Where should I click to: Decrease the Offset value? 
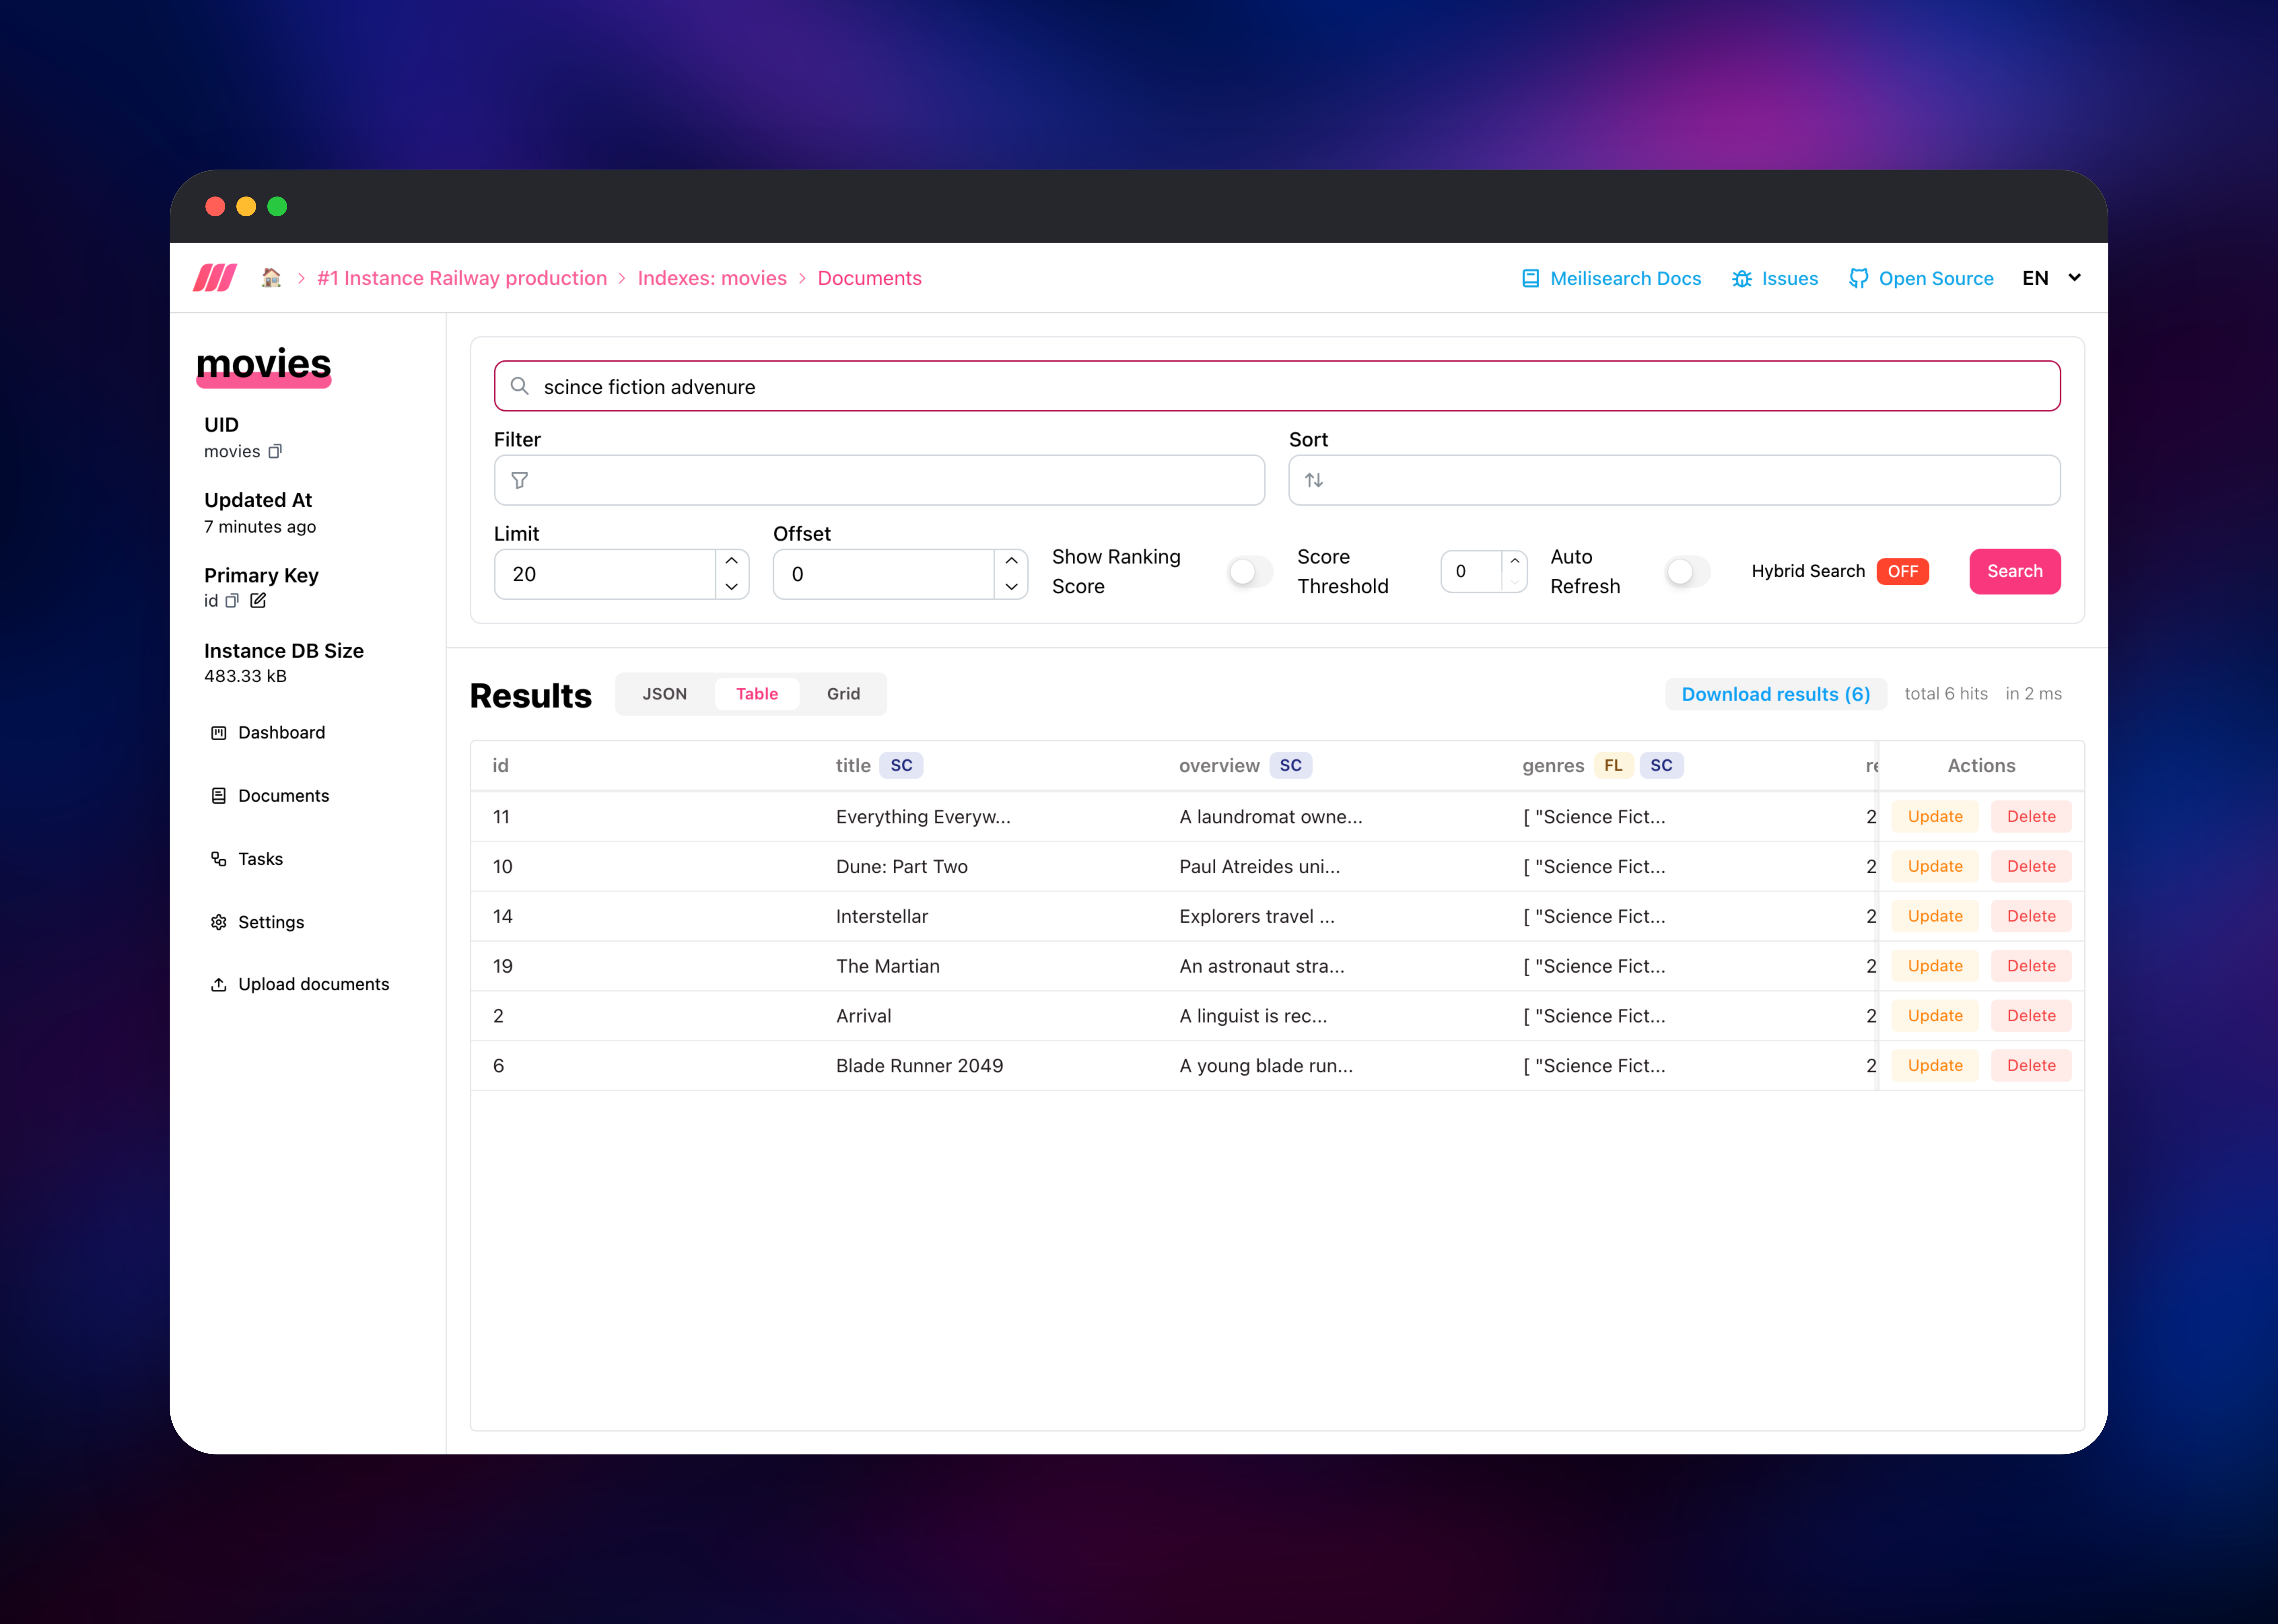point(1011,587)
